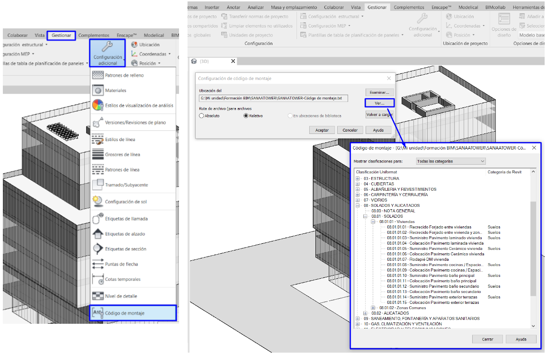The width and height of the screenshot is (547, 355).
Task: Open Estilos de visualización de análisis
Action: click(133, 105)
